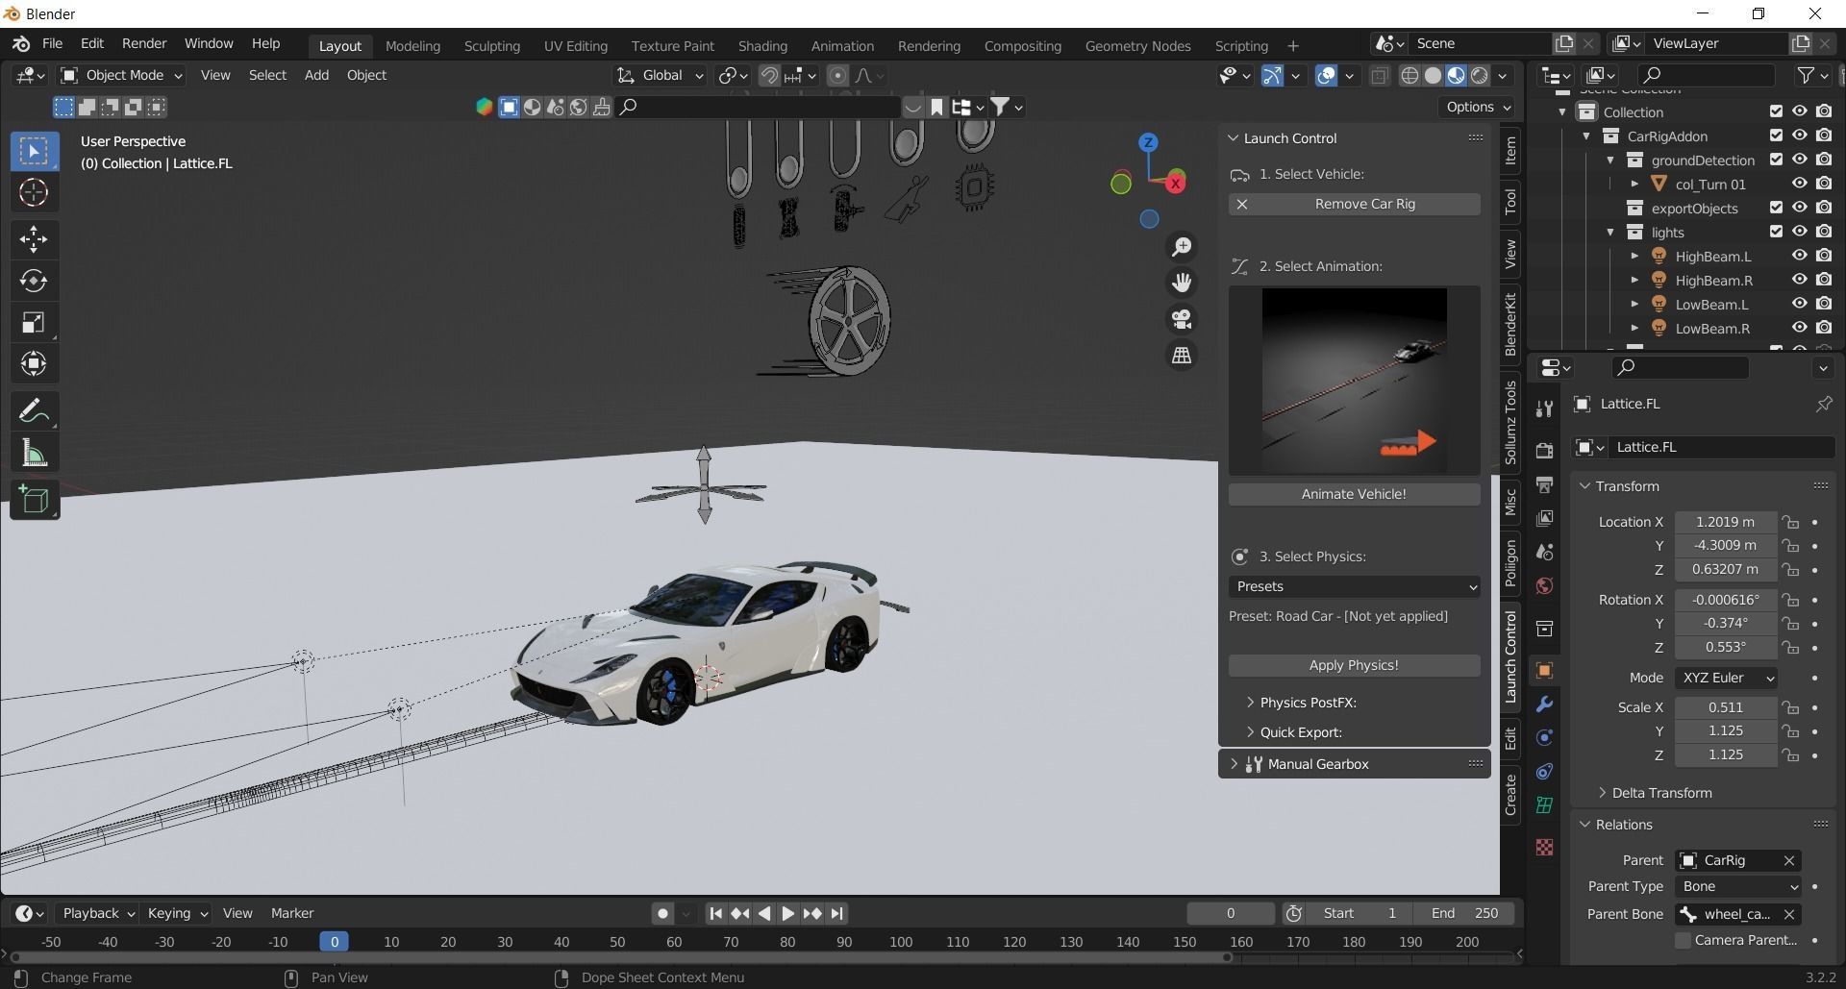Viewport: 1846px width, 989px height.
Task: Switch to the Modeling workspace tab
Action: (x=412, y=46)
